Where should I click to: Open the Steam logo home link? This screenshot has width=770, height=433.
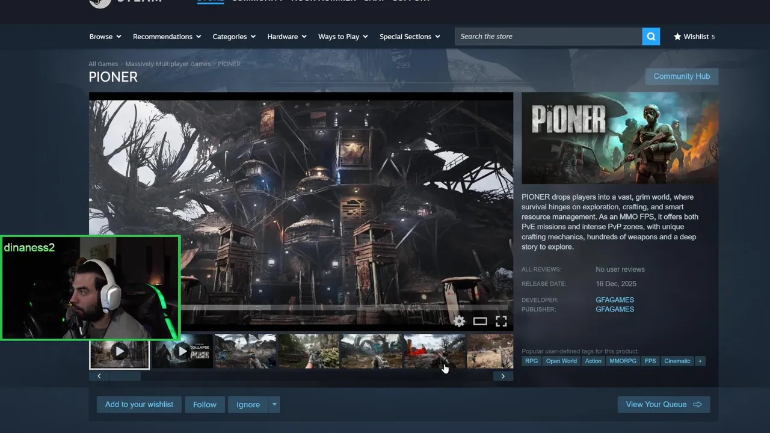click(x=126, y=2)
